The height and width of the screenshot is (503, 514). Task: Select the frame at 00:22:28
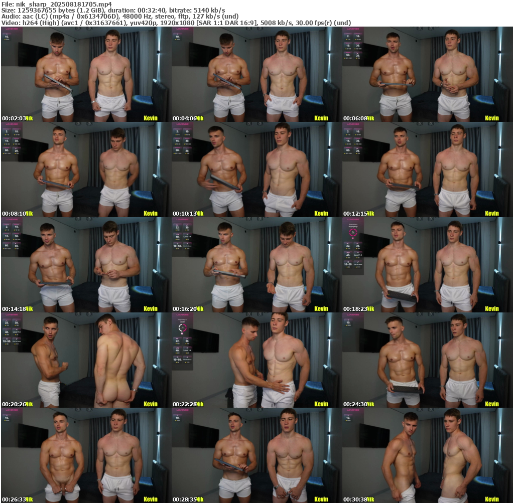(256, 360)
